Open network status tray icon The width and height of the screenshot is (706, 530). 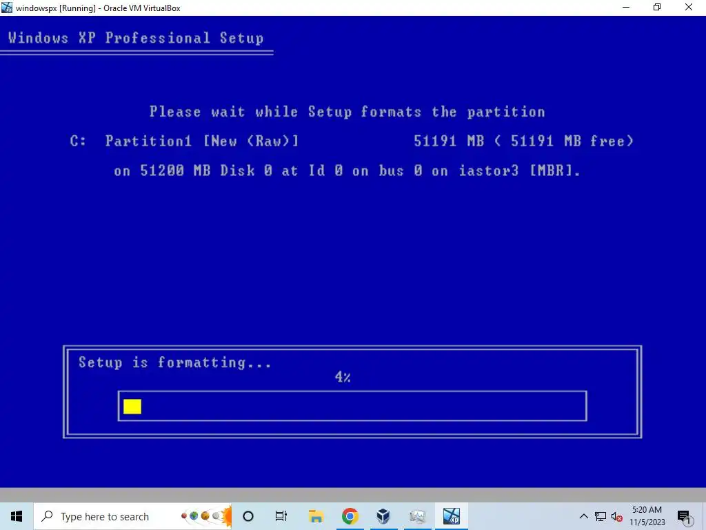pos(601,516)
